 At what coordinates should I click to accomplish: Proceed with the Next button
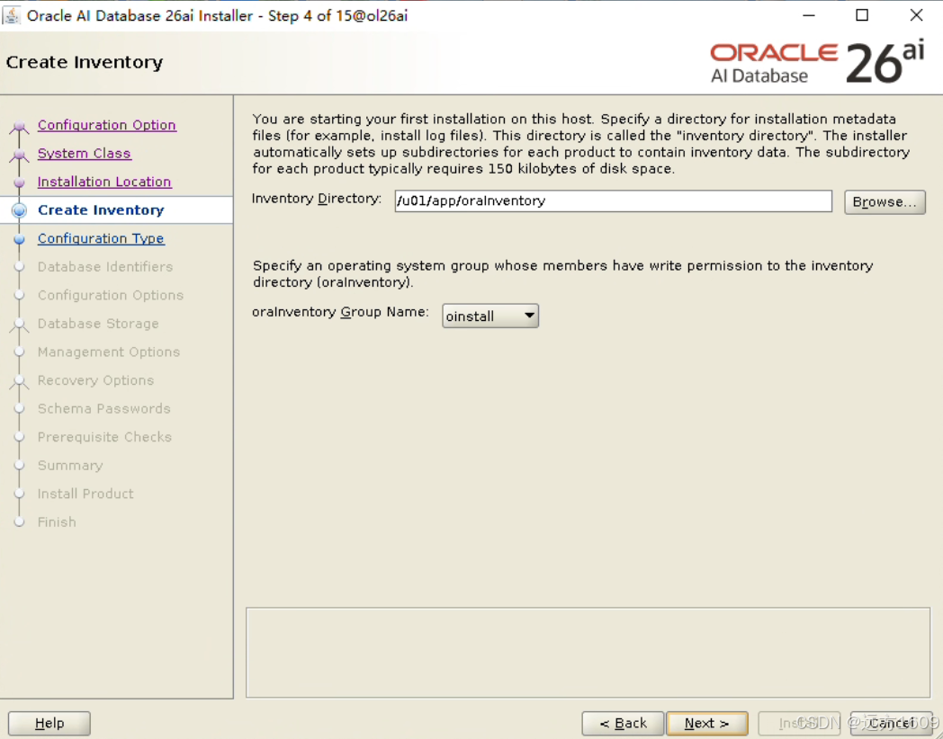pyautogui.click(x=707, y=724)
